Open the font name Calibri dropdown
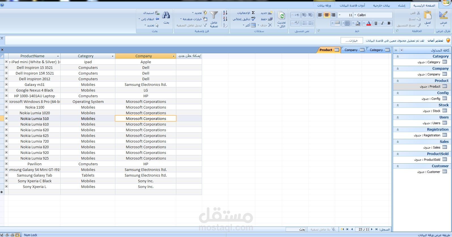 [x=355, y=15]
